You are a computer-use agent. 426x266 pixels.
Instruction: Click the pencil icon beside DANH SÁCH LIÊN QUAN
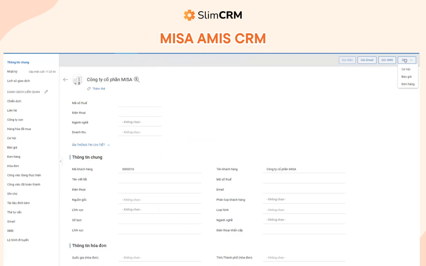pyautogui.click(x=46, y=92)
